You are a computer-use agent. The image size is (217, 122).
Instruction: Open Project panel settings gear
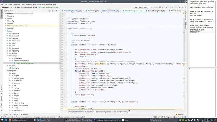(x=56, y=11)
